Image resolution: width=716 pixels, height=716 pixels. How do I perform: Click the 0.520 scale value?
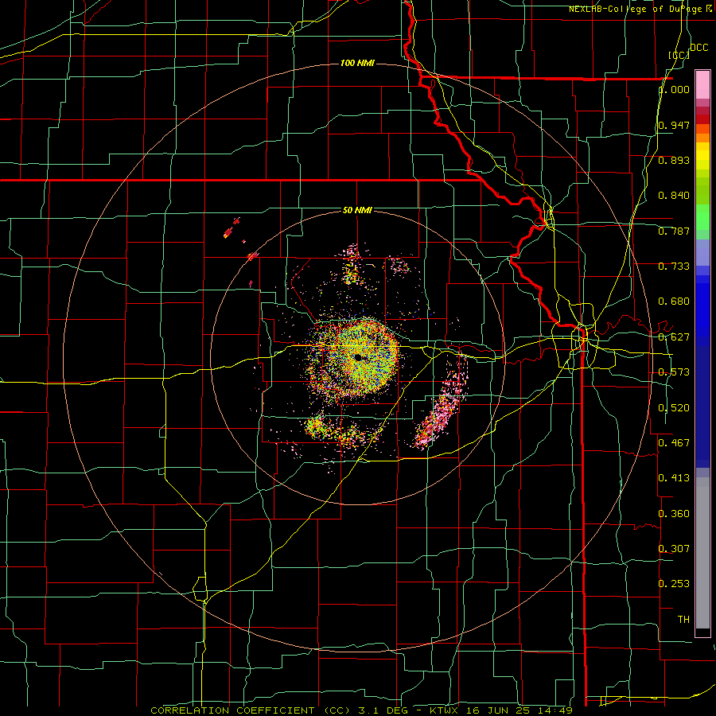coord(674,407)
